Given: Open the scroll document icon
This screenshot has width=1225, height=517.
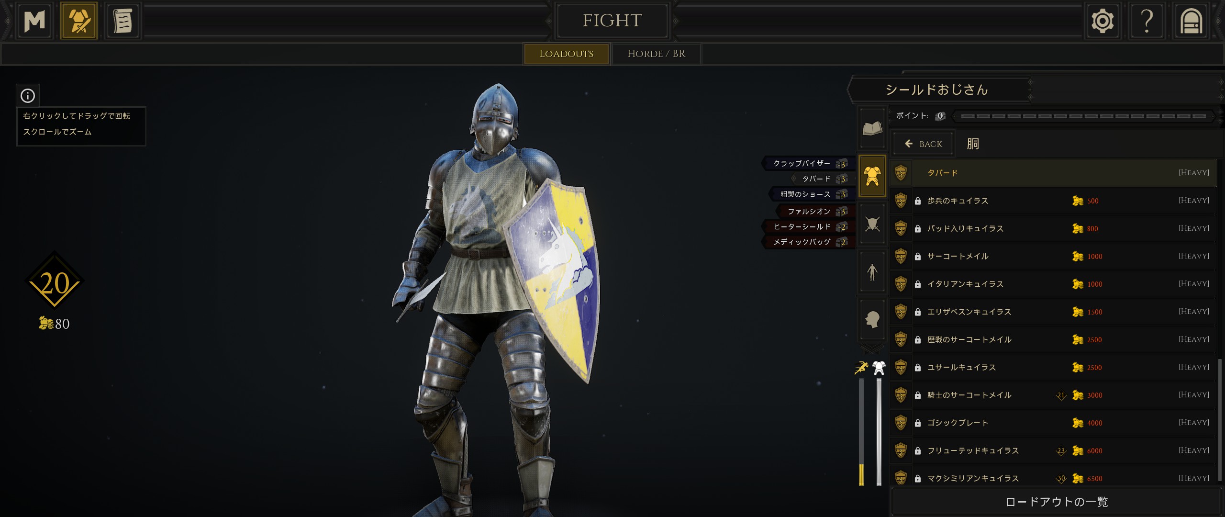Looking at the screenshot, I should point(122,21).
